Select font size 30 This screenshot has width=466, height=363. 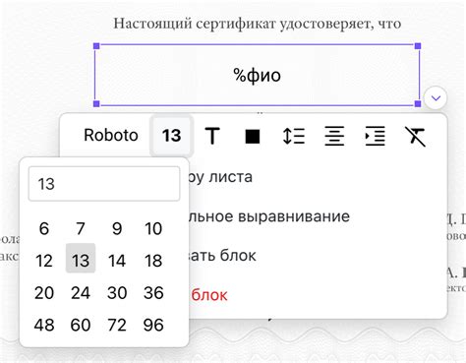[117, 293]
